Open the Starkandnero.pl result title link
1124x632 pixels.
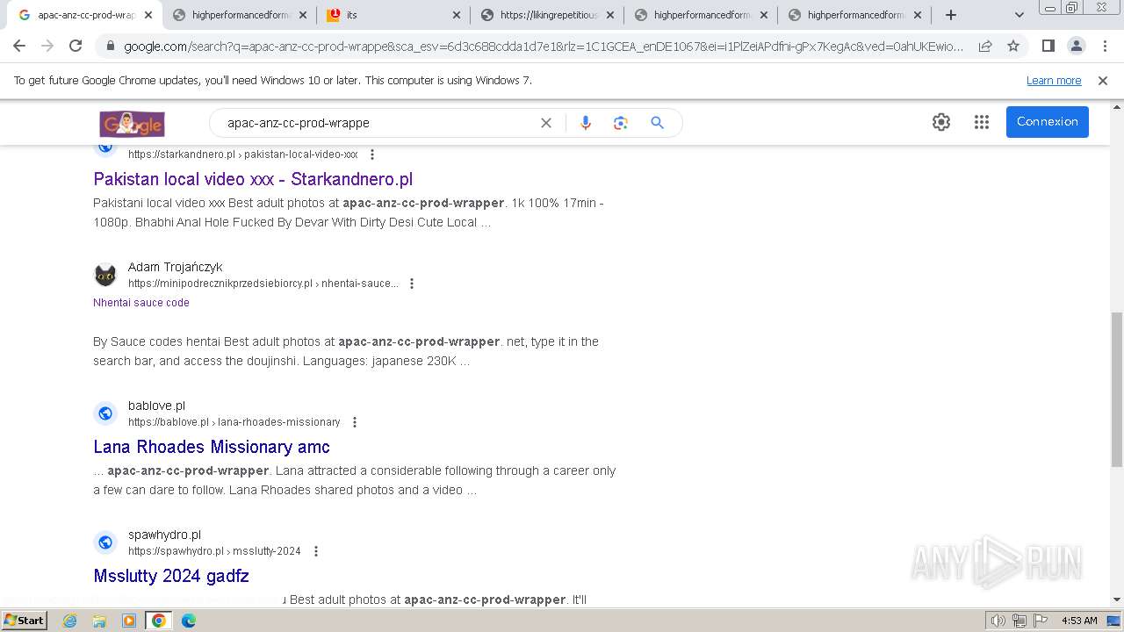point(253,179)
